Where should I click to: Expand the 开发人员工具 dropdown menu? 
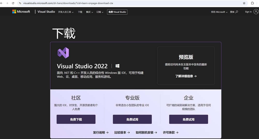click(66, 12)
